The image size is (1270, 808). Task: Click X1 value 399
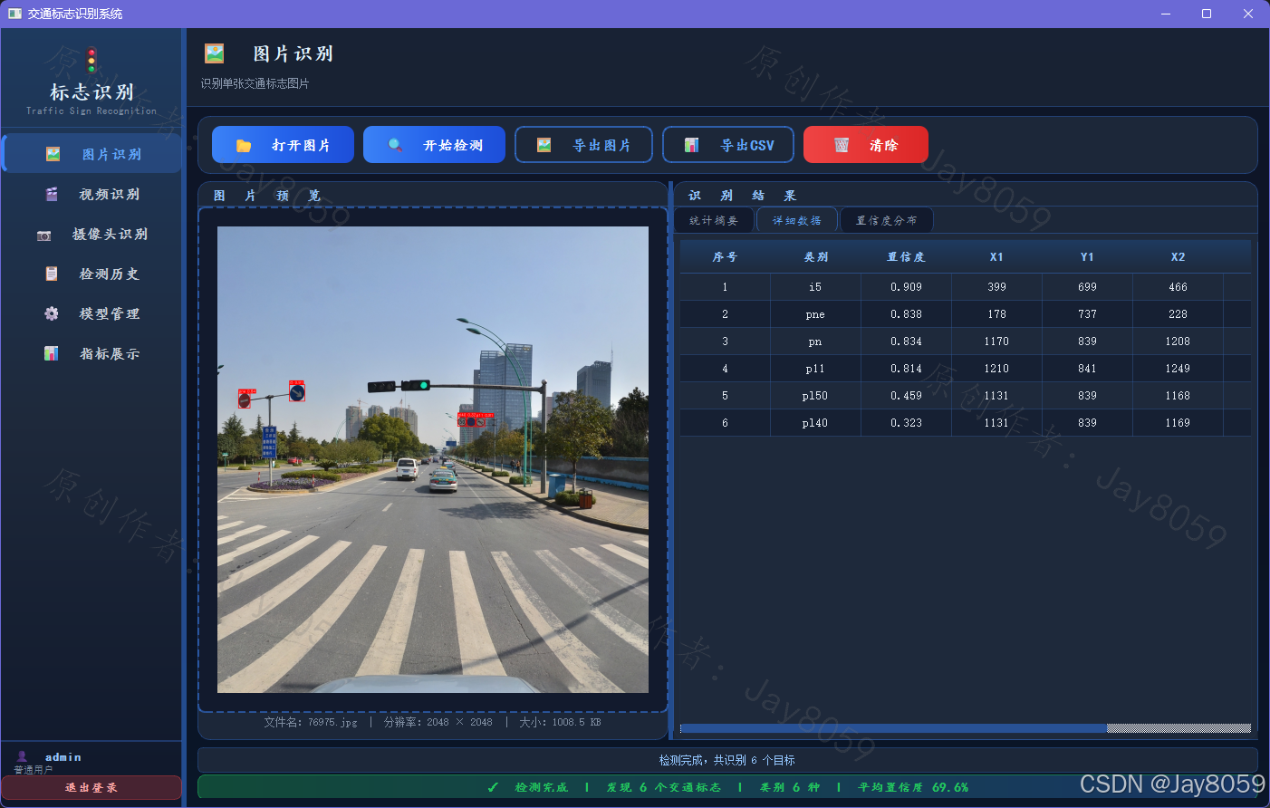(x=996, y=287)
